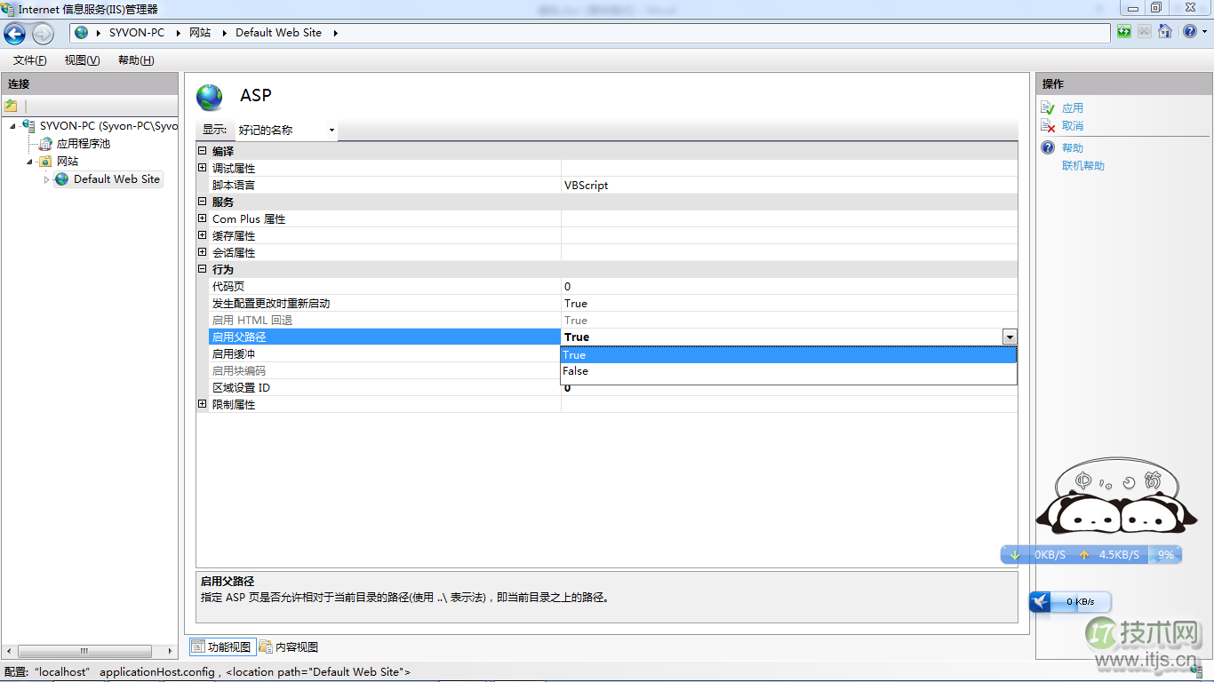Expand the Default Web Site tree node
Screen dimensions: 1214x682
point(46,179)
